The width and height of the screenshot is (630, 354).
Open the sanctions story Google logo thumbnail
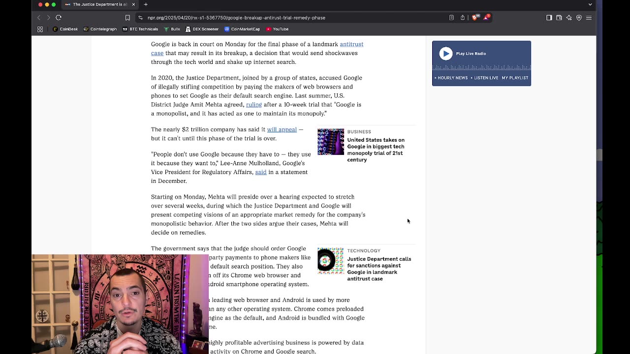coord(331,261)
